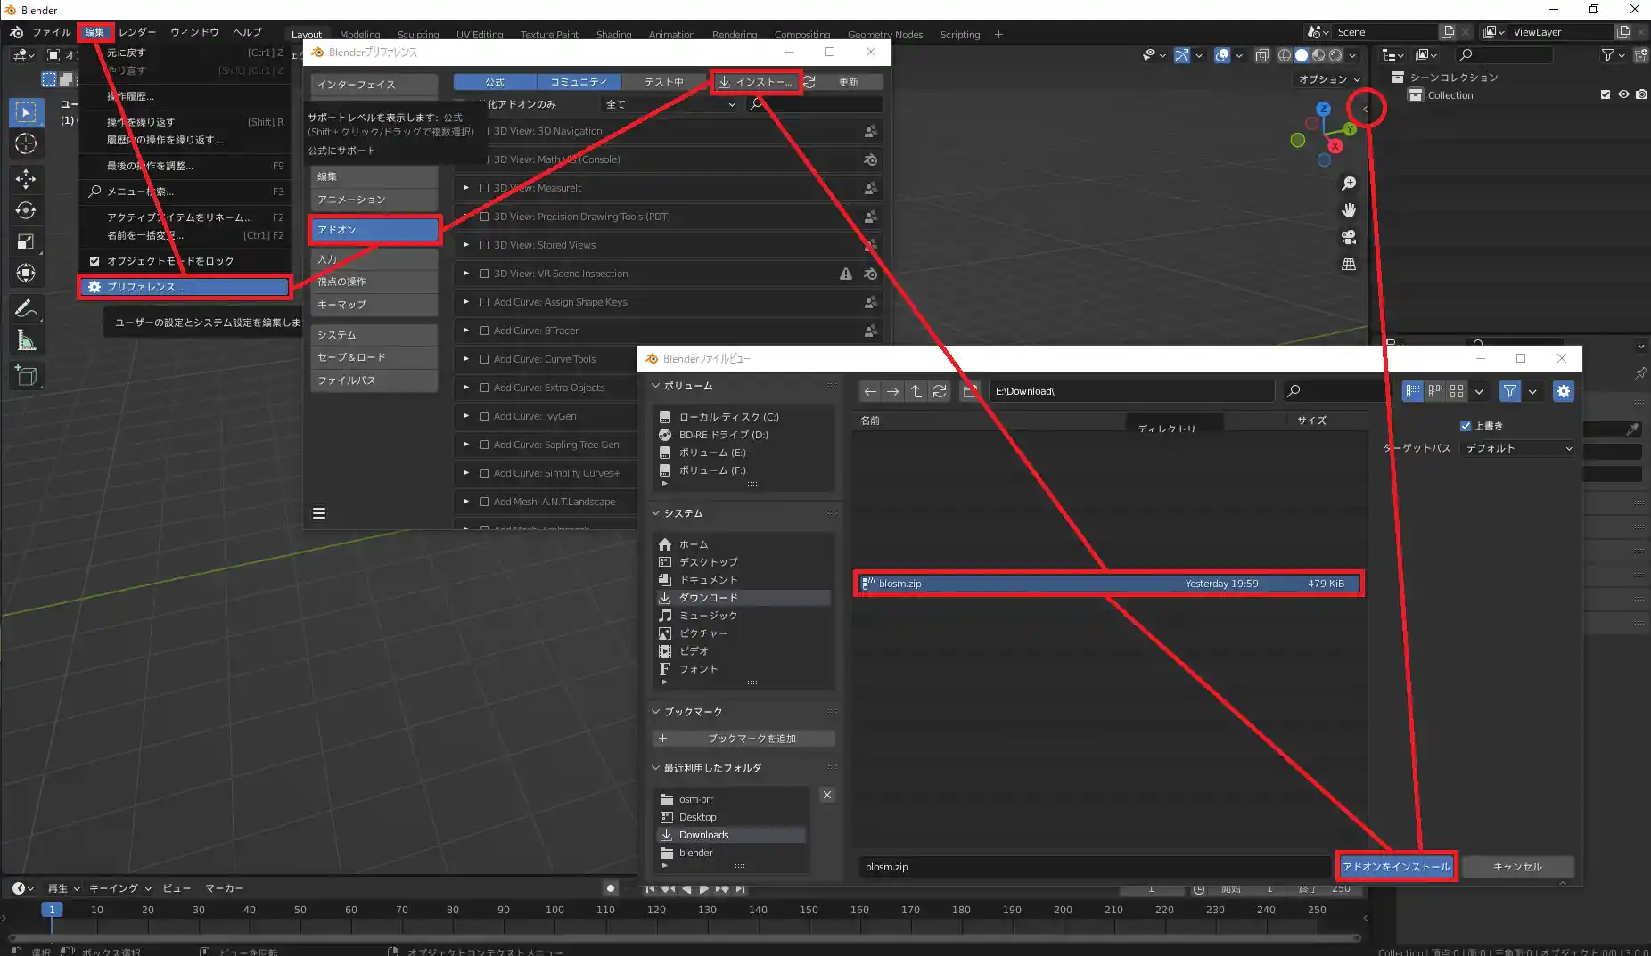Toggle the 上書き overwrite checkbox
This screenshot has height=956, width=1651.
pos(1466,426)
